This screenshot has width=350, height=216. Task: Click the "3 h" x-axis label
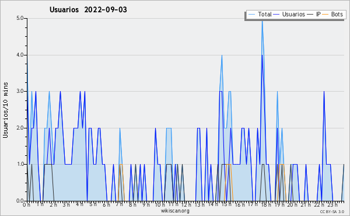tap(66, 205)
